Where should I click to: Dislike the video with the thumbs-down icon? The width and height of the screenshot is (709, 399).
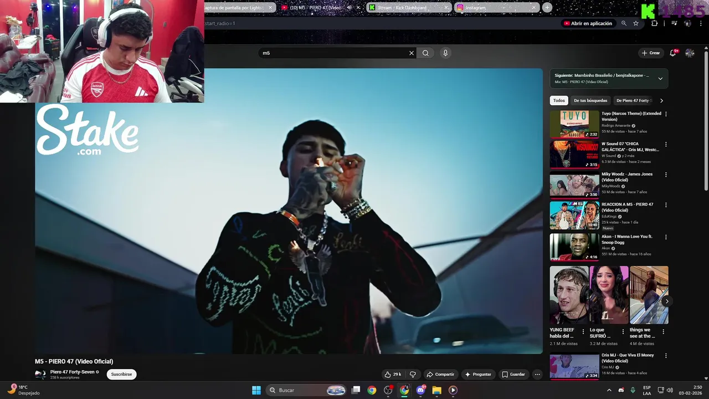pyautogui.click(x=413, y=375)
